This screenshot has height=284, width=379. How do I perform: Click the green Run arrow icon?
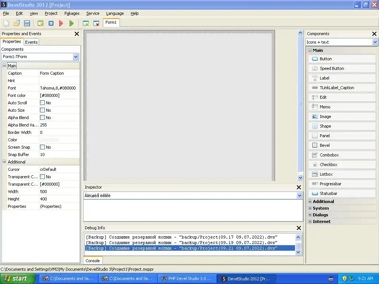tap(71, 23)
